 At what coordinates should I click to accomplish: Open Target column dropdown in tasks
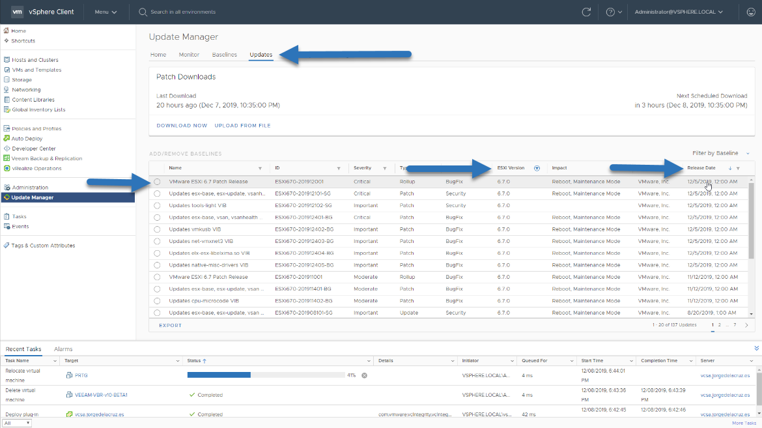[177, 361]
